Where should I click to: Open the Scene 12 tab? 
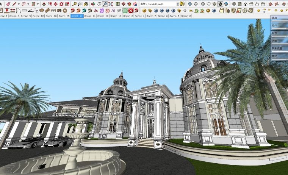[38, 16]
